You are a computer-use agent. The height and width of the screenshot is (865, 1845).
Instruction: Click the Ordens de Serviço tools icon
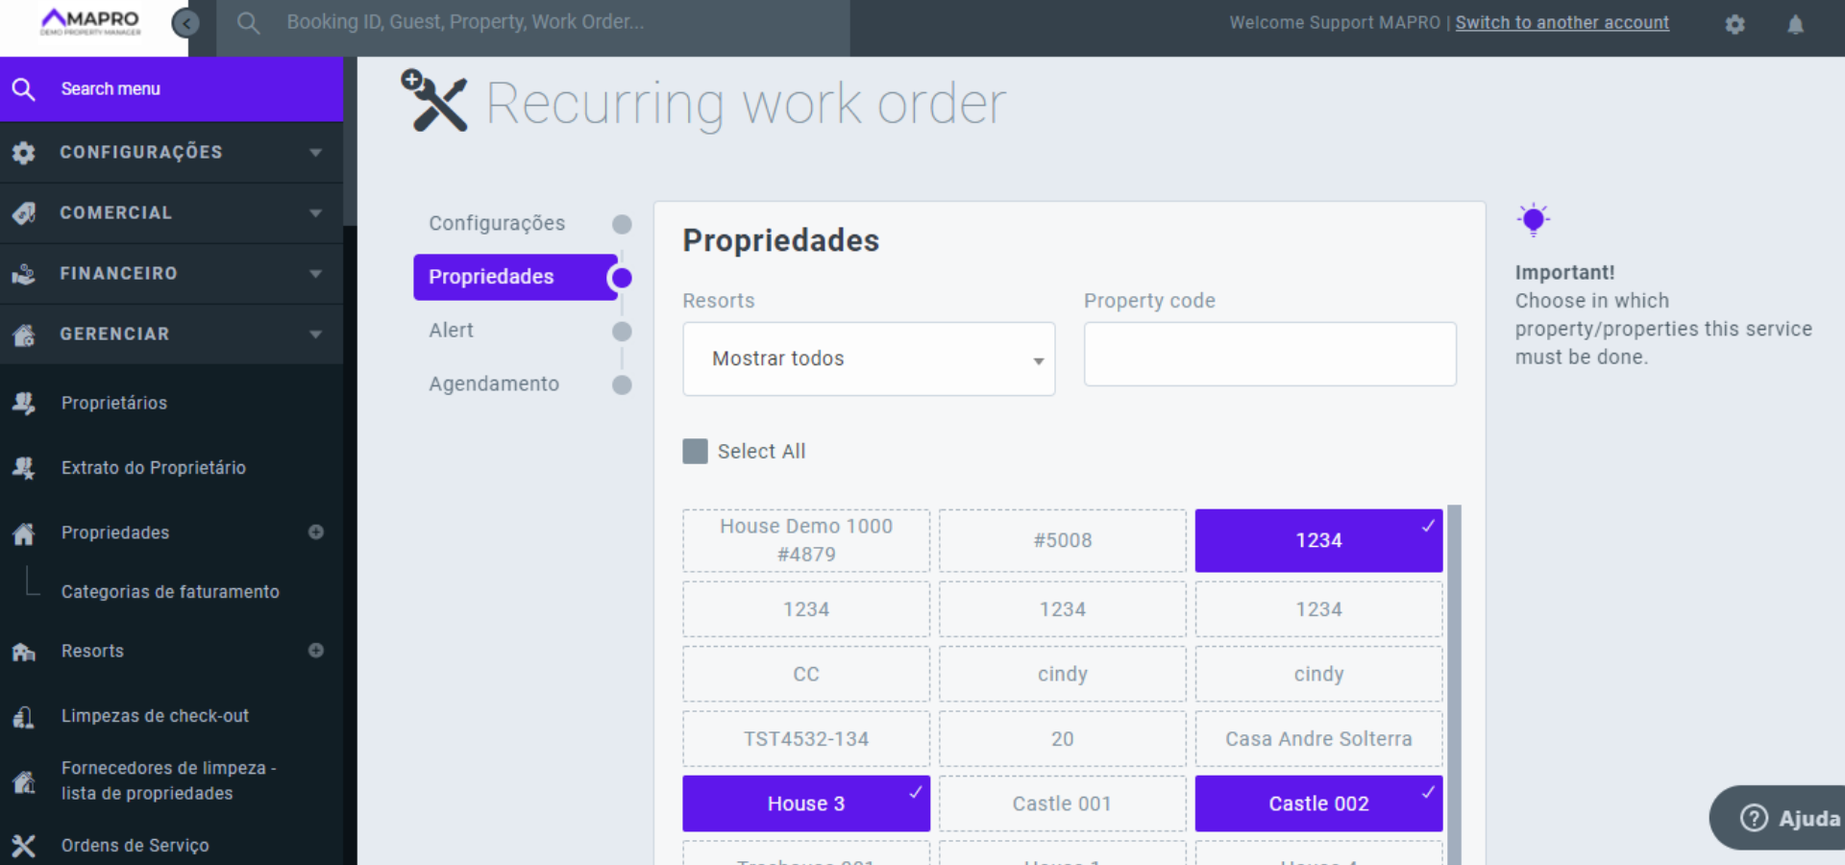tap(24, 846)
